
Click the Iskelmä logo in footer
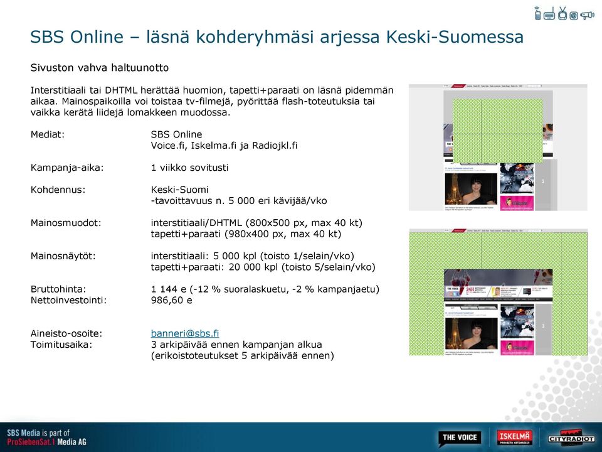[x=514, y=438]
